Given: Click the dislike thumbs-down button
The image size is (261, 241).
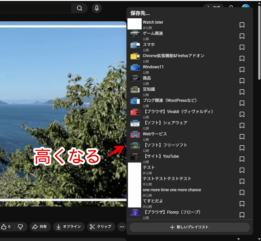Looking at the screenshot, I should [x=21, y=227].
